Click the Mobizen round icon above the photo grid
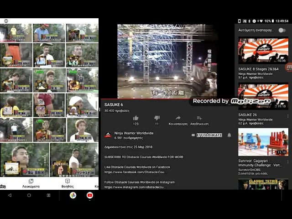Image resolution: width=292 pixels, height=219 pixels. pyautogui.click(x=6, y=21)
